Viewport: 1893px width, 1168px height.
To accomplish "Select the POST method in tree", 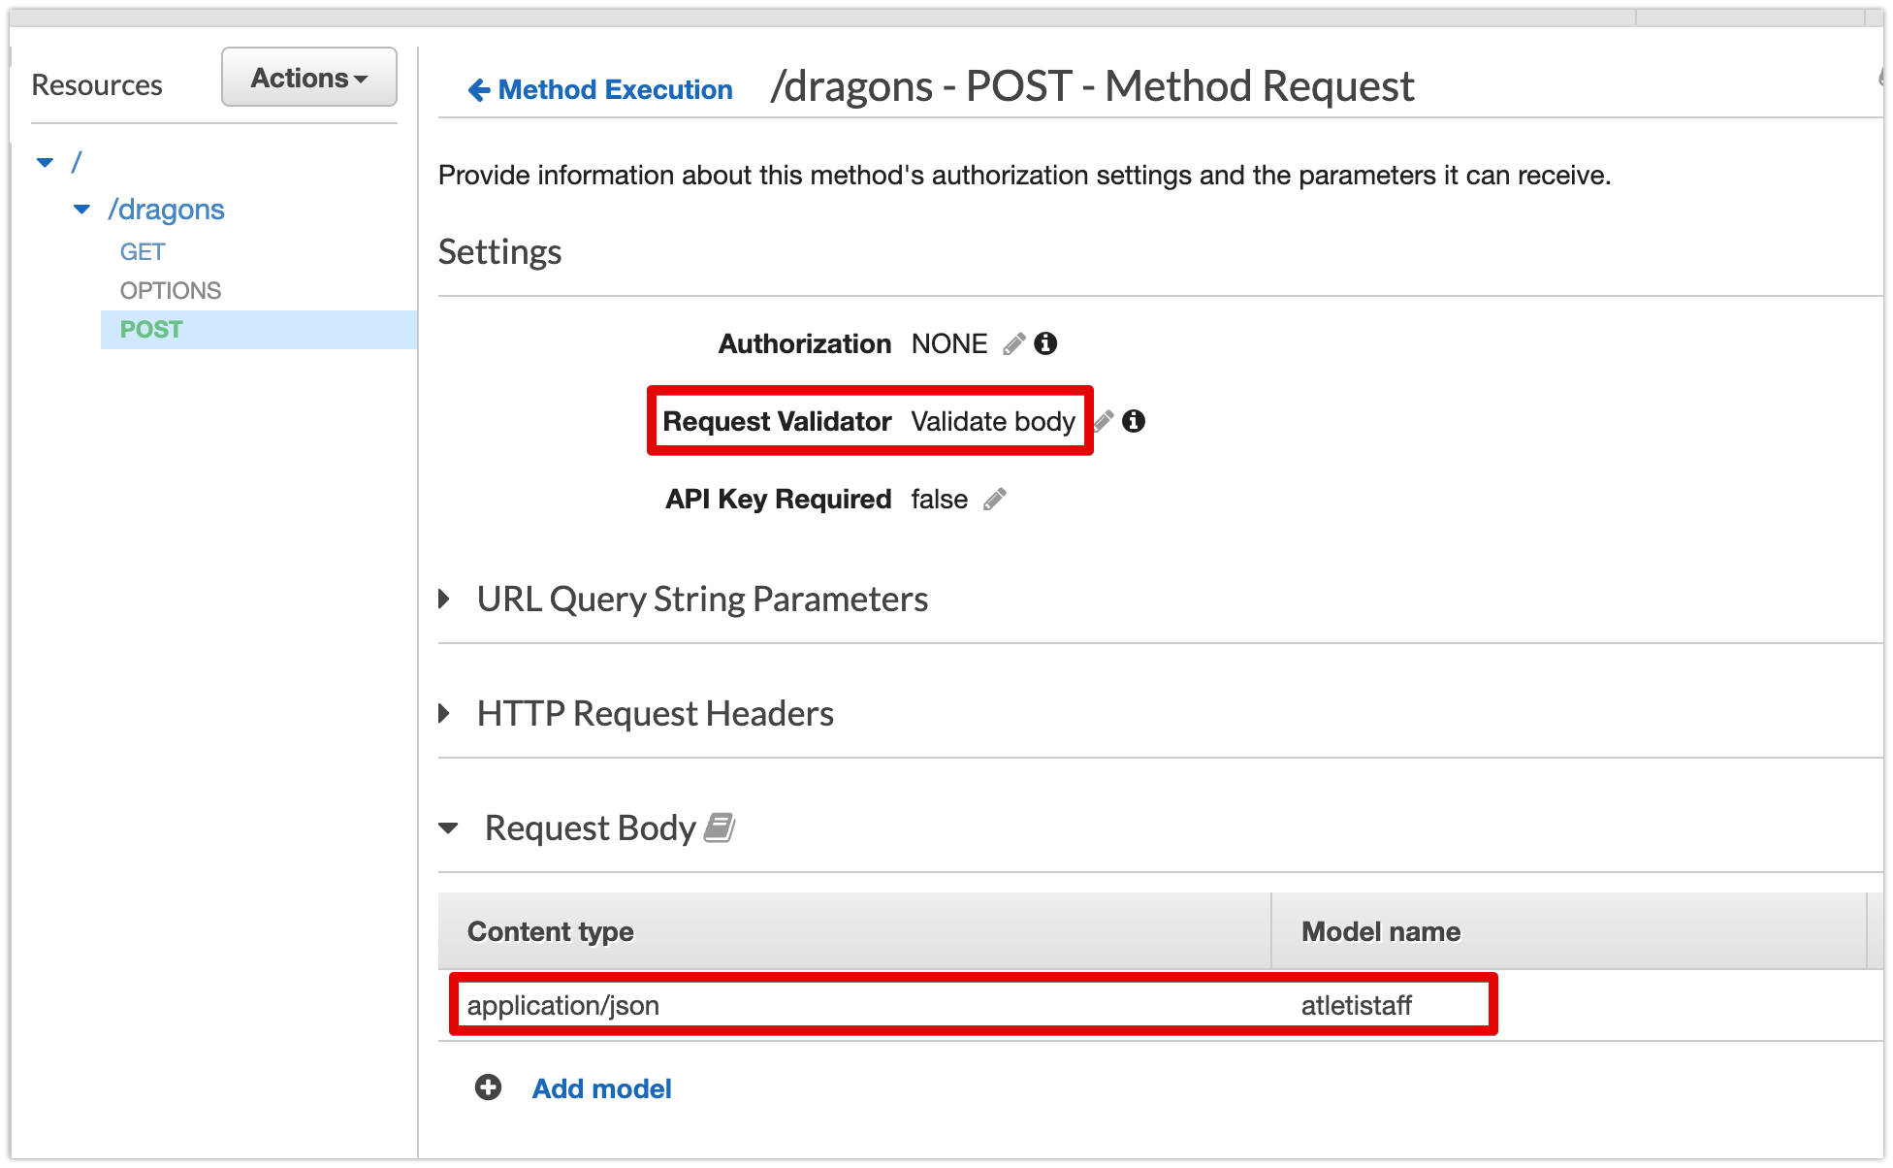I will tap(151, 330).
